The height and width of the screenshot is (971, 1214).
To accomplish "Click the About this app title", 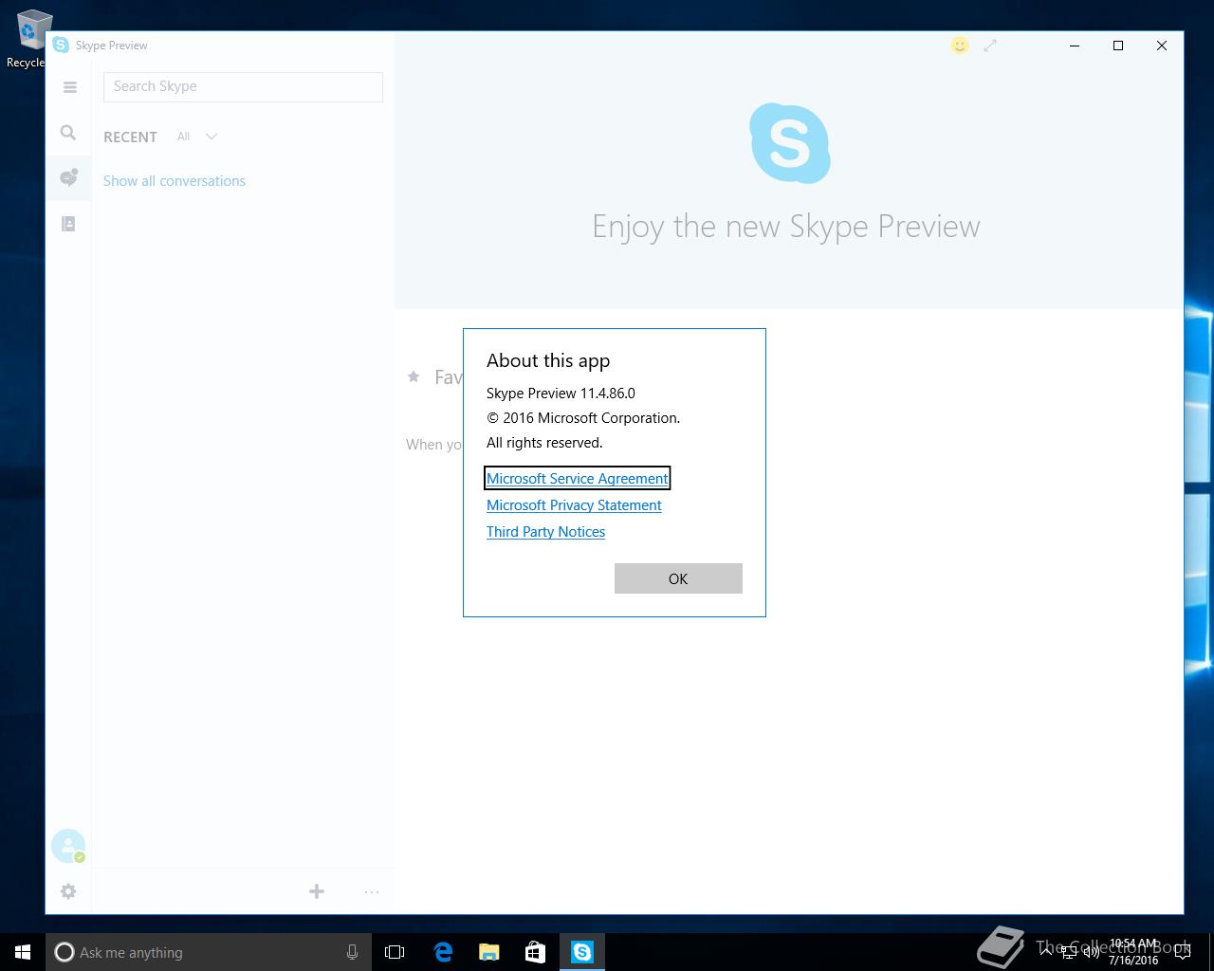I will point(548,360).
